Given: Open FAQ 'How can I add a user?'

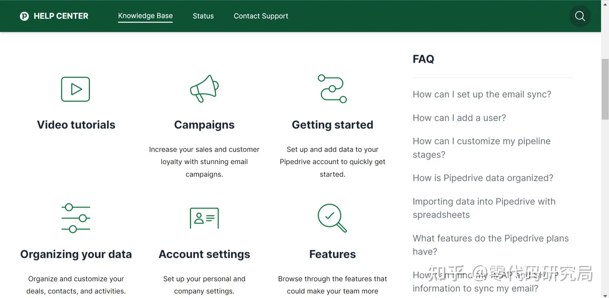Looking at the screenshot, I should 459,118.
